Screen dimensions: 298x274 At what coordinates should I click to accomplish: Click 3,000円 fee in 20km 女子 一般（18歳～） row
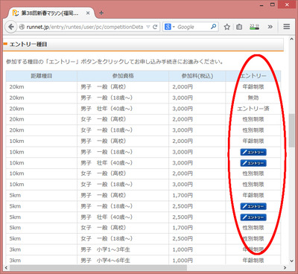183,130
